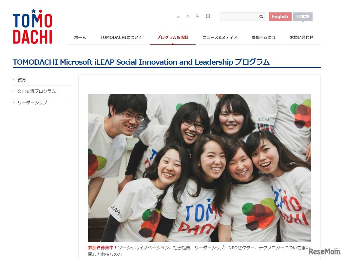Screen dimensions: 345x259
Task: Open the お問い合わせ page
Action: (x=301, y=37)
